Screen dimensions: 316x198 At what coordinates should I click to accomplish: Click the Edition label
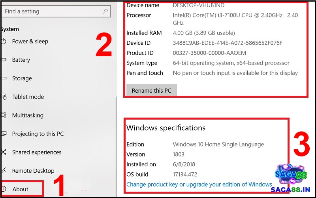pyautogui.click(x=135, y=145)
